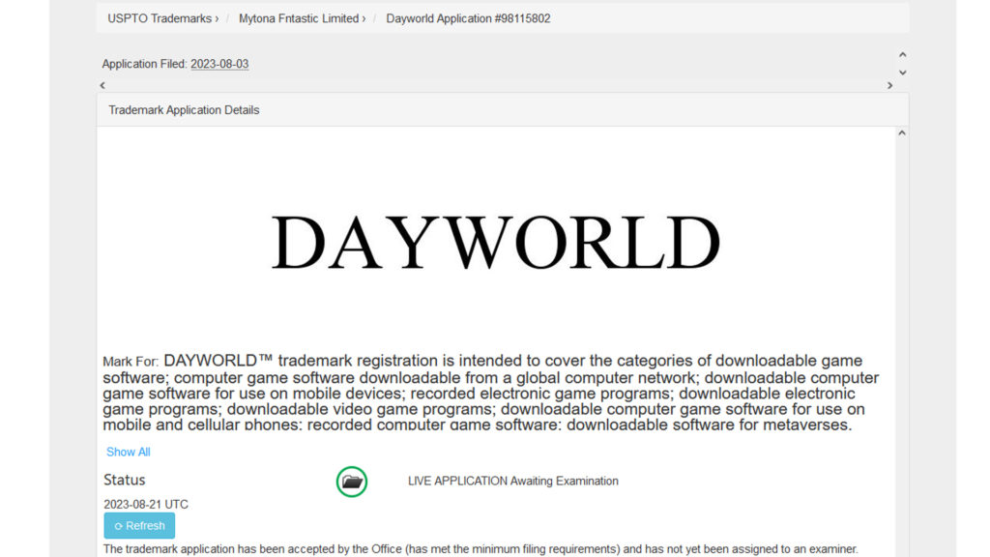Click the left scroll arrow below Application Filed
990x557 pixels.
click(102, 86)
